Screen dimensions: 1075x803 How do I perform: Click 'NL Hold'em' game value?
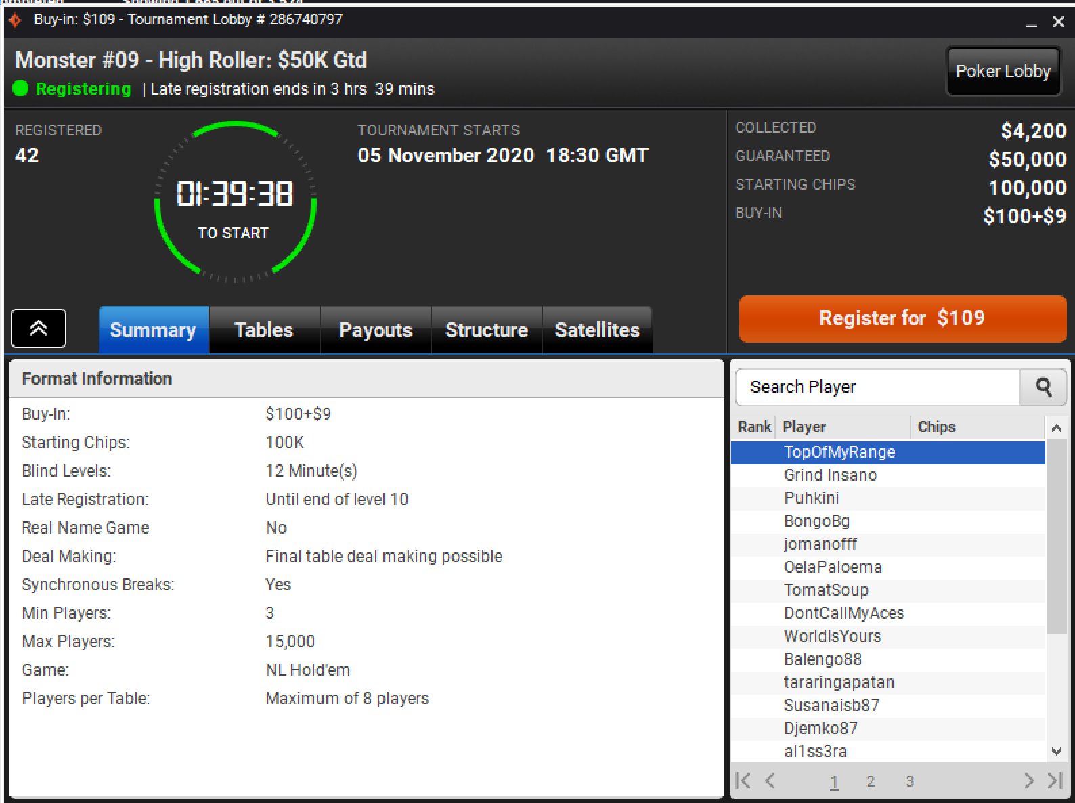(x=307, y=670)
